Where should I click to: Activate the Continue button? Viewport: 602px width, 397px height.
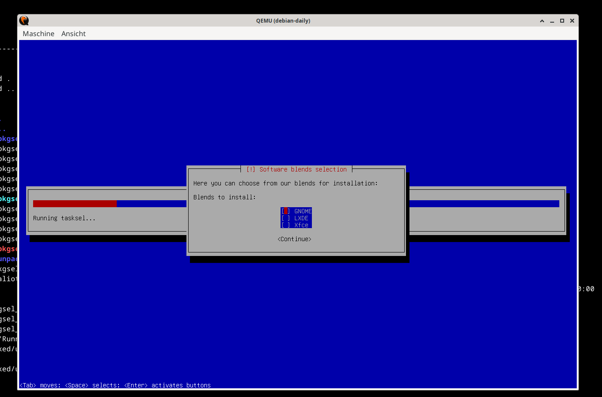(294, 239)
